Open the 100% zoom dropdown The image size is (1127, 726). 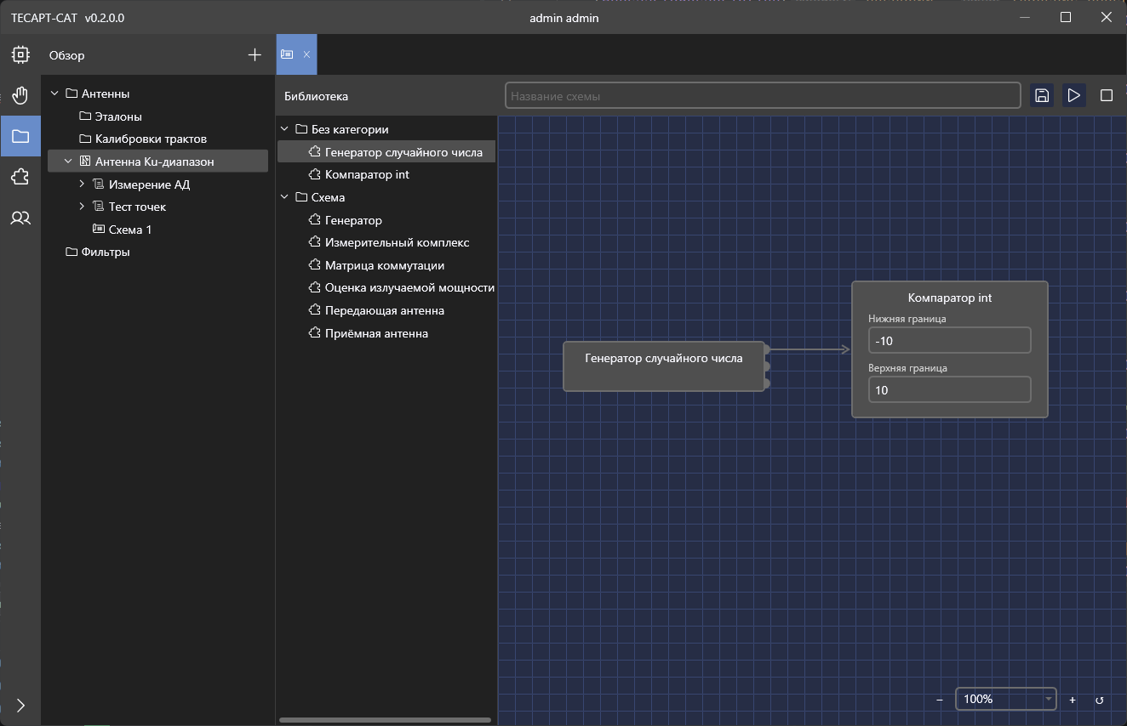(x=1006, y=699)
